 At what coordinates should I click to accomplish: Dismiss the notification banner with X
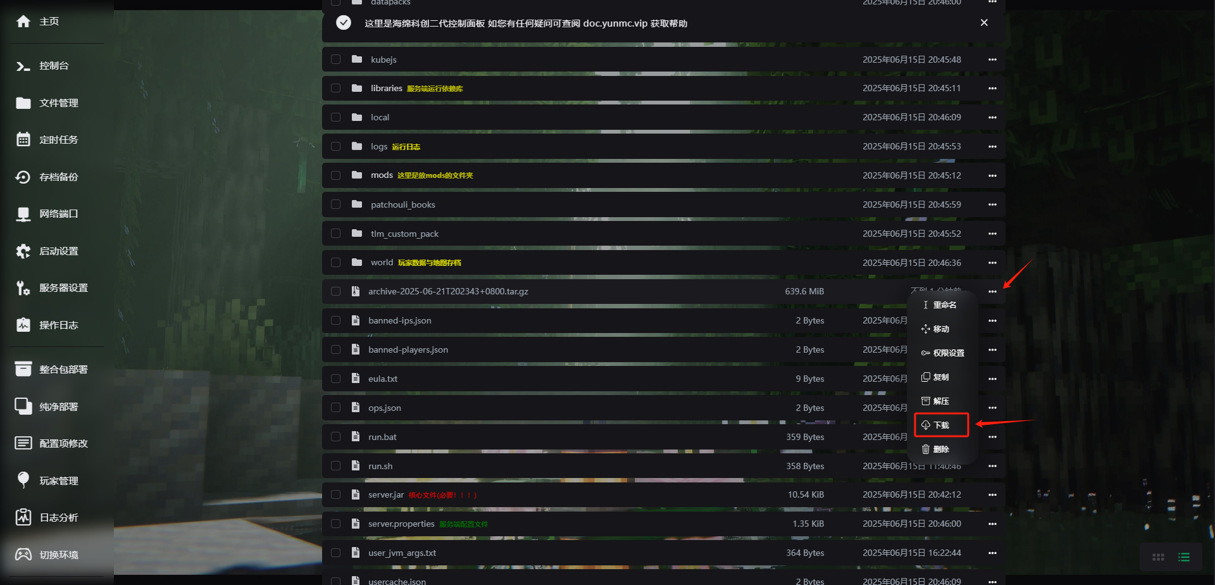[x=984, y=23]
